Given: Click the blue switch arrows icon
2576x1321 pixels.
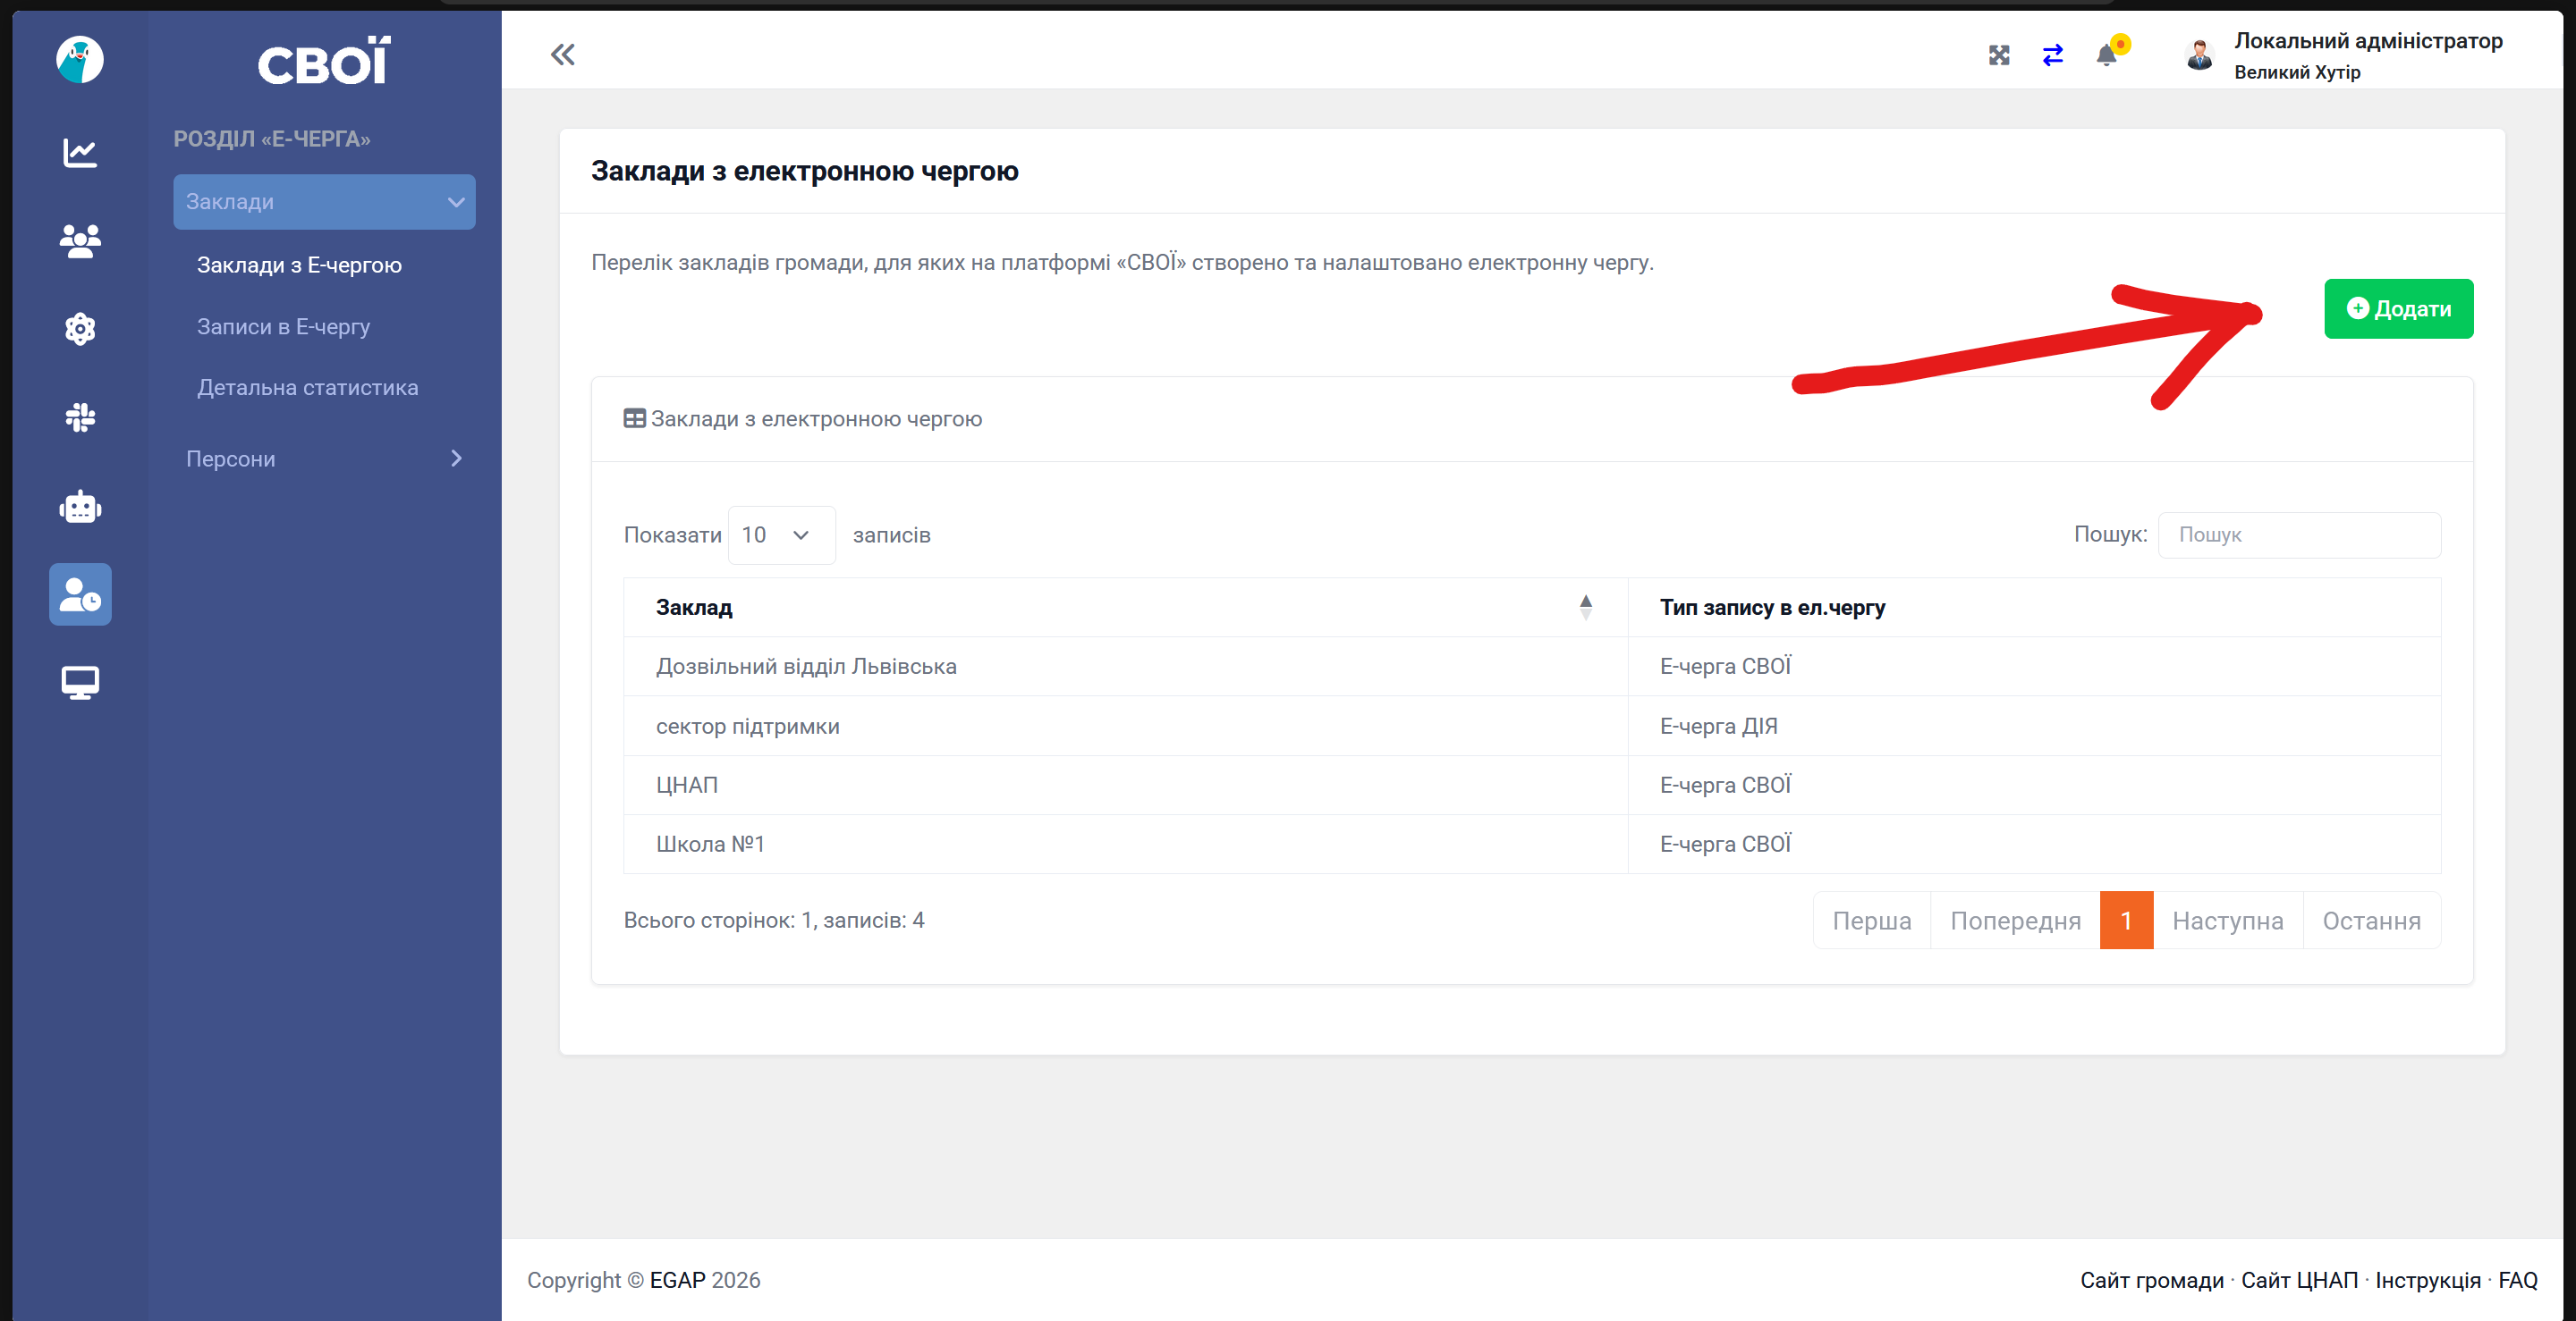Looking at the screenshot, I should pos(2052,55).
